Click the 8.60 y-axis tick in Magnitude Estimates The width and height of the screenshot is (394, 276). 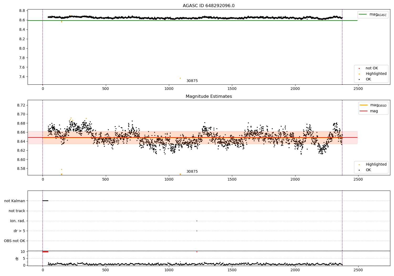click(x=21, y=160)
